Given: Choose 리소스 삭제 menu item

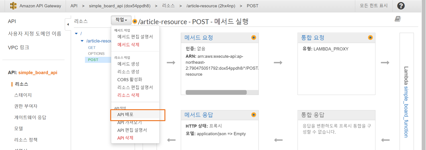Looking at the screenshot, I should [135, 95].
